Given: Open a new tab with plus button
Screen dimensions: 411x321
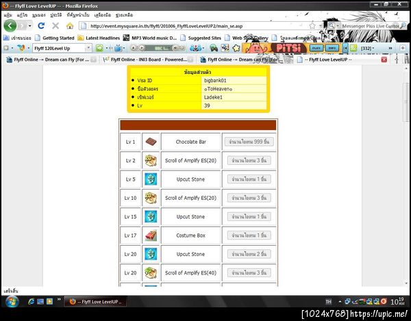Looking at the screenshot, I should (403, 48).
